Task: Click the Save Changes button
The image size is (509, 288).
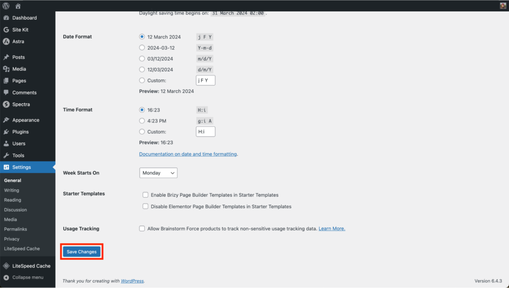Action: pos(81,251)
